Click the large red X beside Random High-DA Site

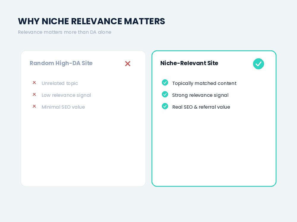point(128,64)
